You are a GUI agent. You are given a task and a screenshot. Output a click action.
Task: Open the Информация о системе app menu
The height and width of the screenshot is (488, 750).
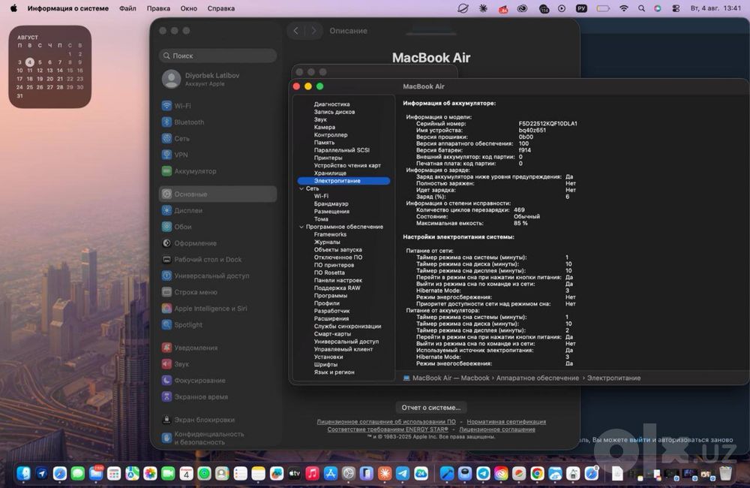coord(68,8)
